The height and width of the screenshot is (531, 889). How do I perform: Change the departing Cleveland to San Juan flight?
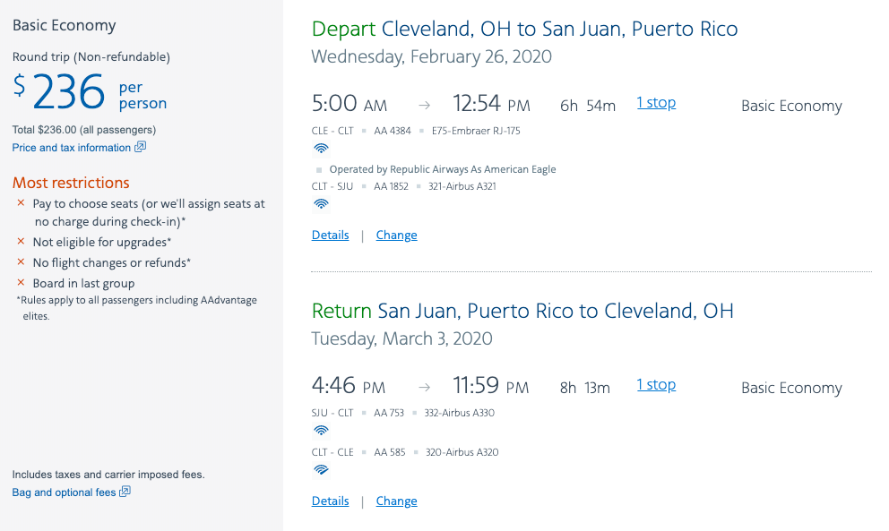click(x=396, y=236)
